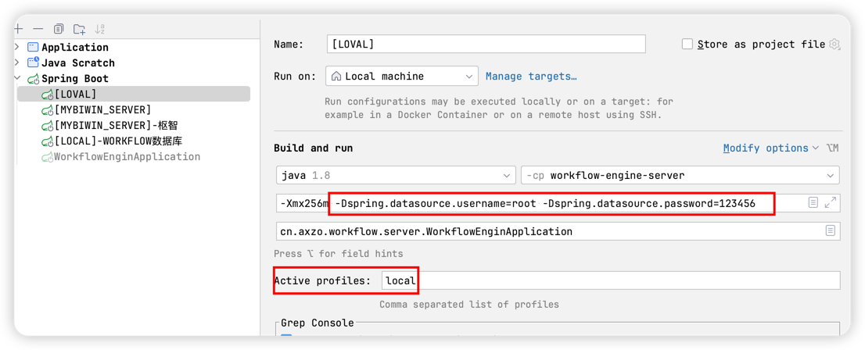Collapse the Spring Boot tree node
Image resolution: width=865 pixels, height=350 pixels.
click(18, 78)
